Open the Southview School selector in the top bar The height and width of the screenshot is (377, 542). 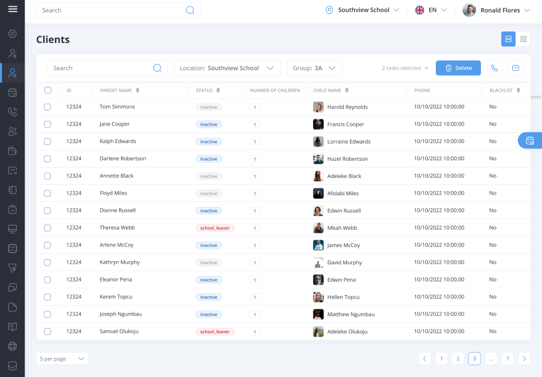pos(362,10)
